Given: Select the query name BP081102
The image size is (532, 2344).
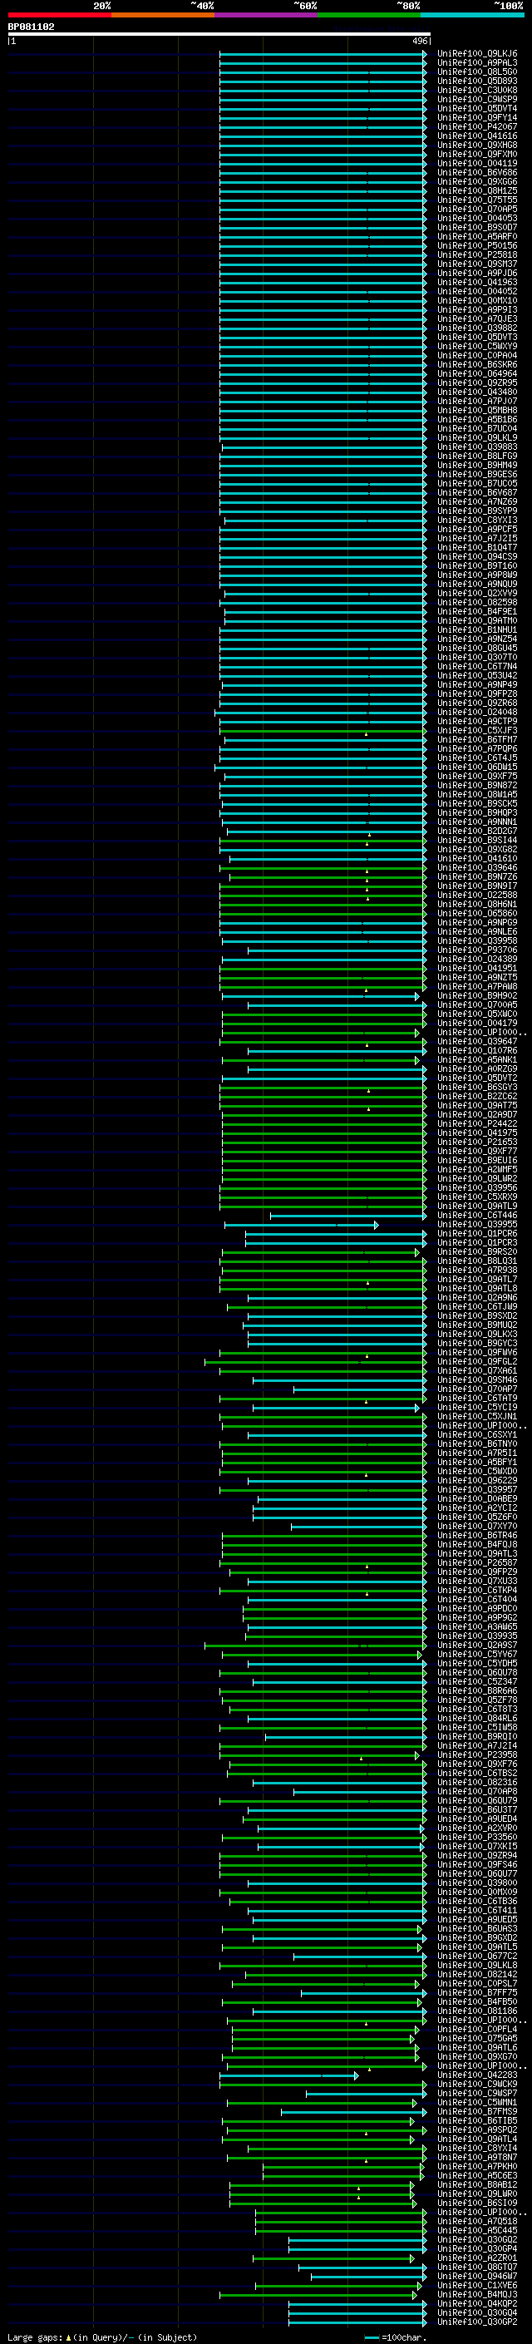Looking at the screenshot, I should (31, 27).
